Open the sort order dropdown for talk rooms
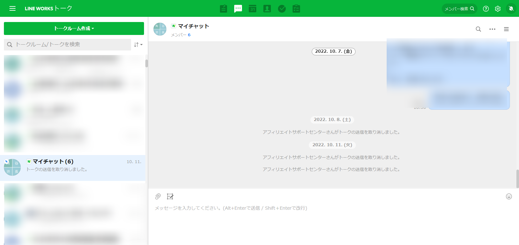This screenshot has height=245, width=519. point(138,45)
